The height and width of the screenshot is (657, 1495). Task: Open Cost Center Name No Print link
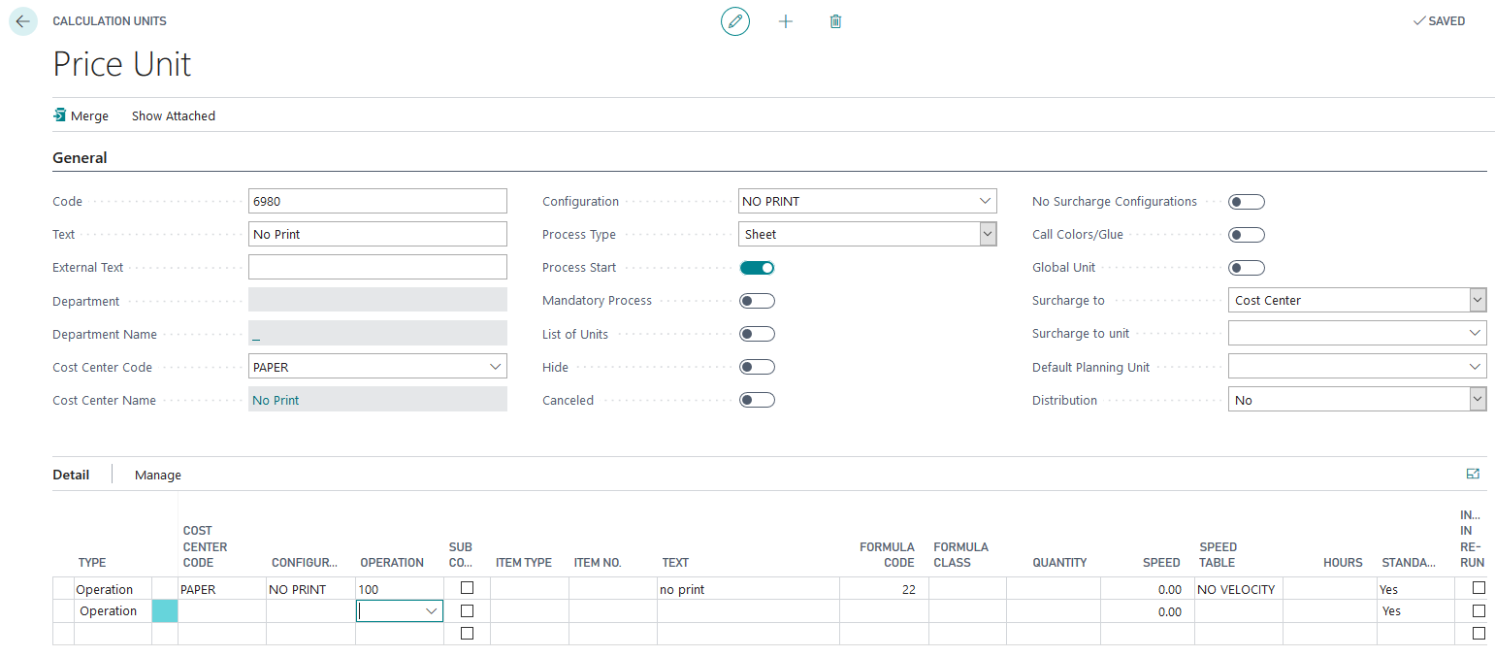pyautogui.click(x=276, y=400)
